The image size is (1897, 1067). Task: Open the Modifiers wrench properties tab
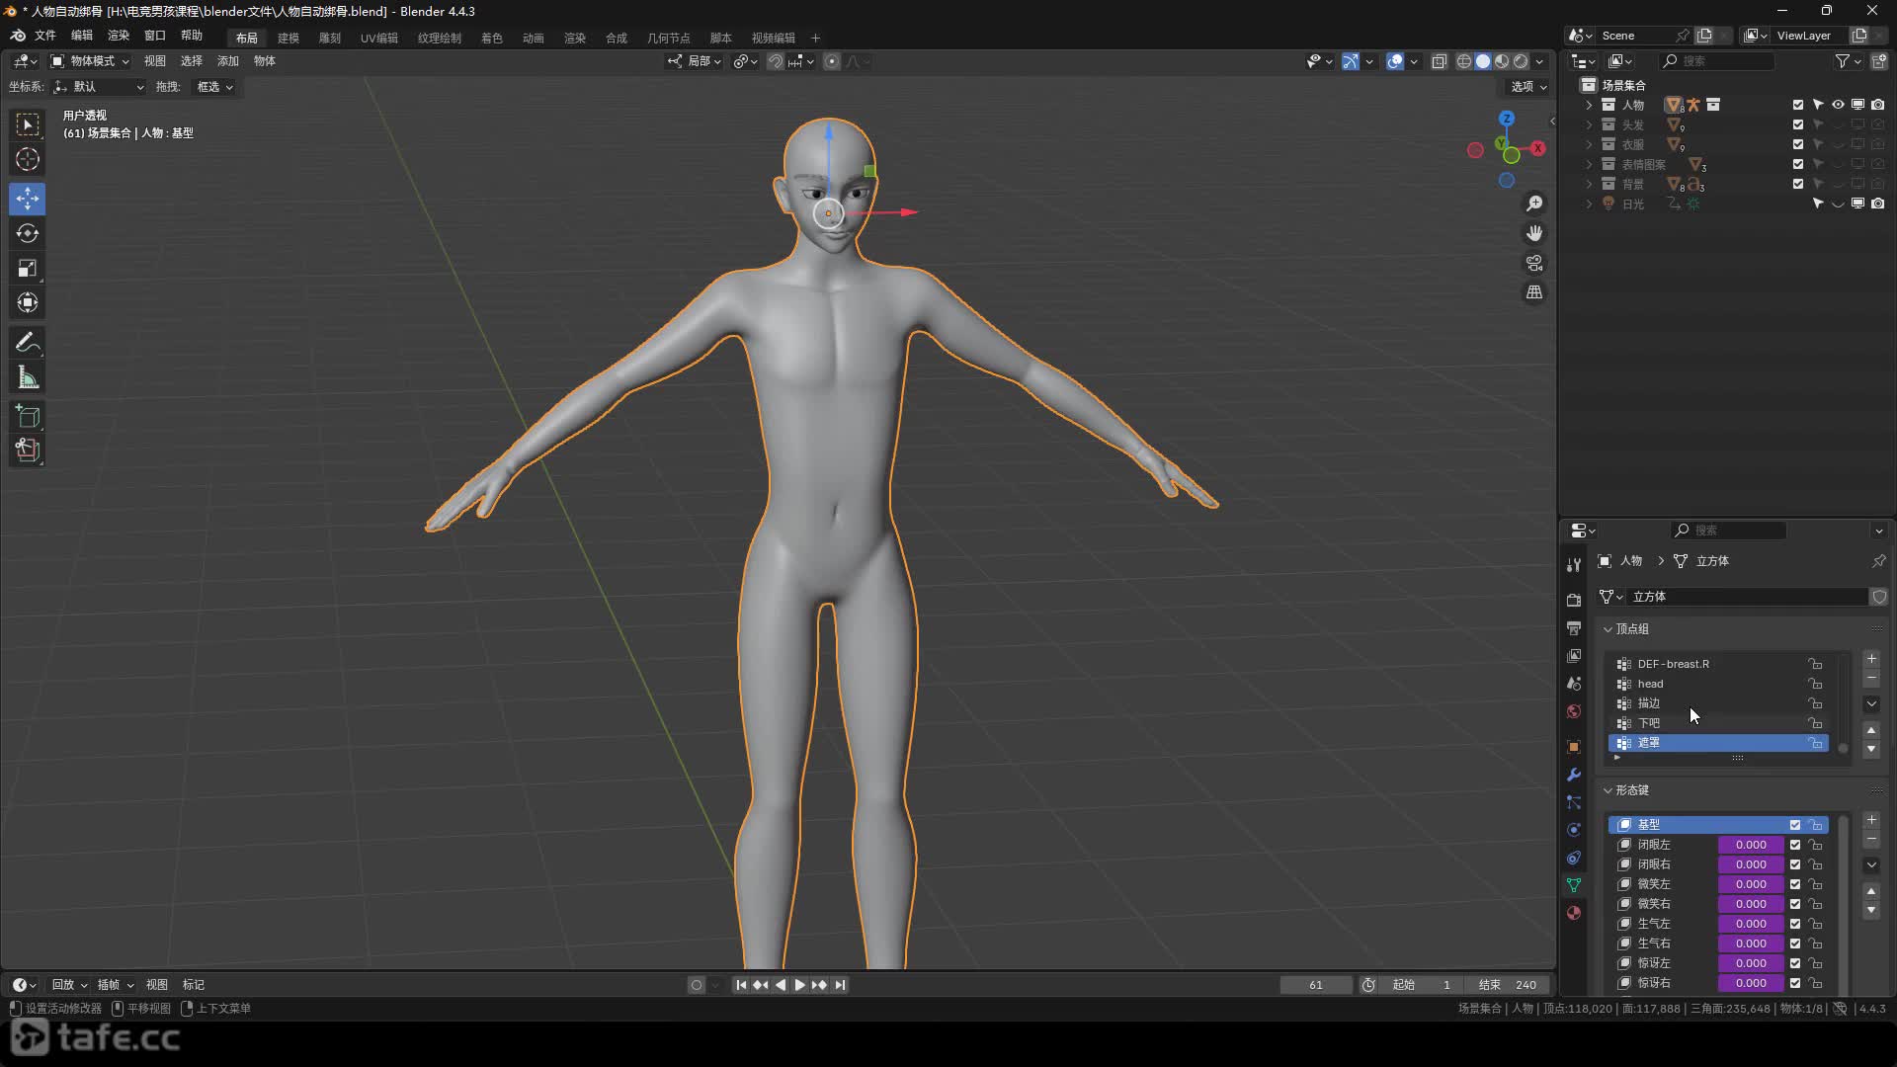coord(1574,775)
